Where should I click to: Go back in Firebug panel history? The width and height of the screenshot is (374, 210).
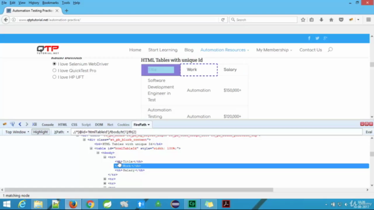click(20, 124)
